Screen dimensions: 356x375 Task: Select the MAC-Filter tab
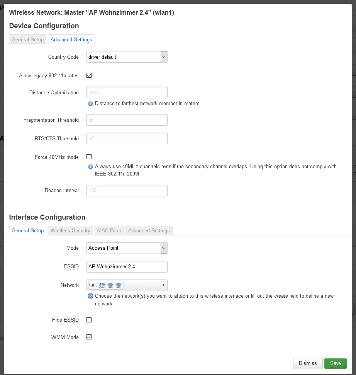[x=109, y=230]
